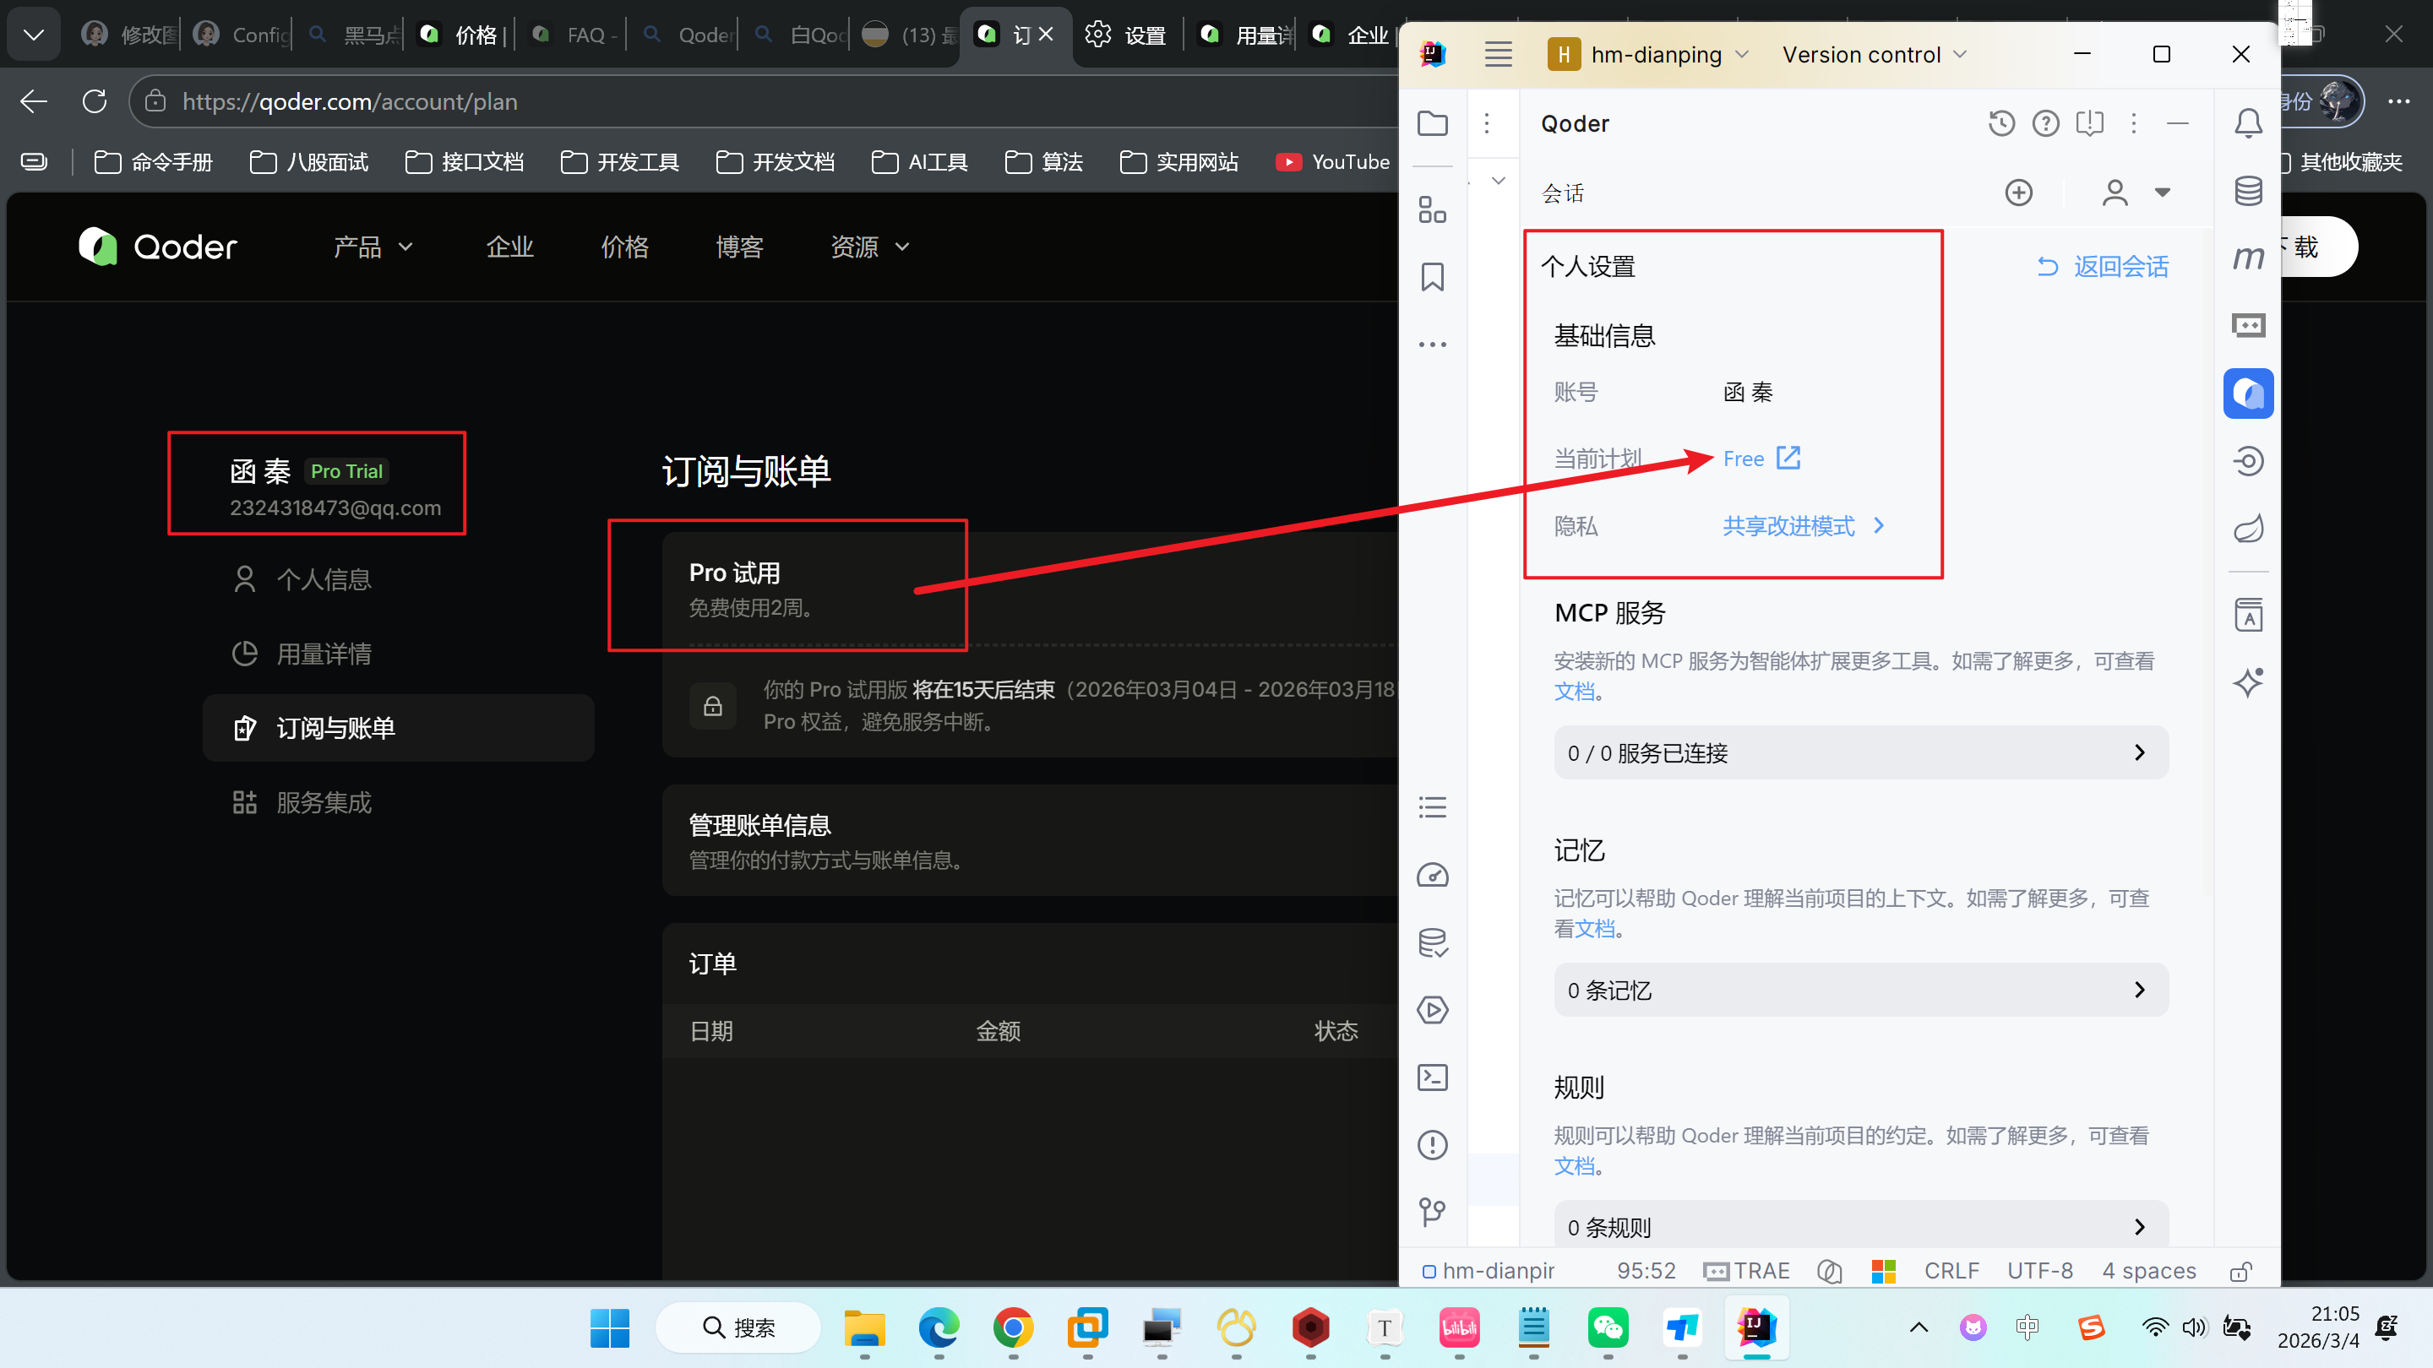Go back in the browser
This screenshot has height=1368, width=2433.
tap(34, 101)
